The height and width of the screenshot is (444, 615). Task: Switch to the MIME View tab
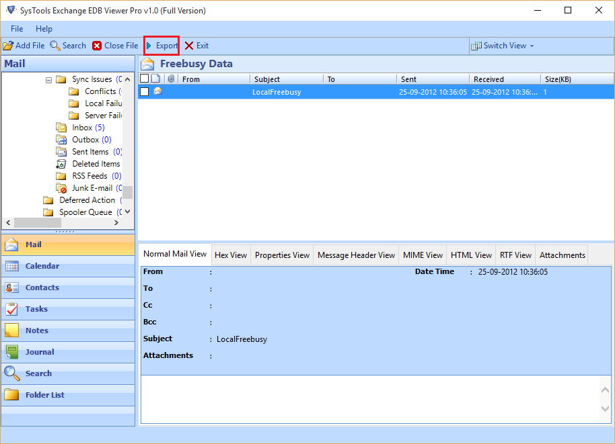(423, 255)
